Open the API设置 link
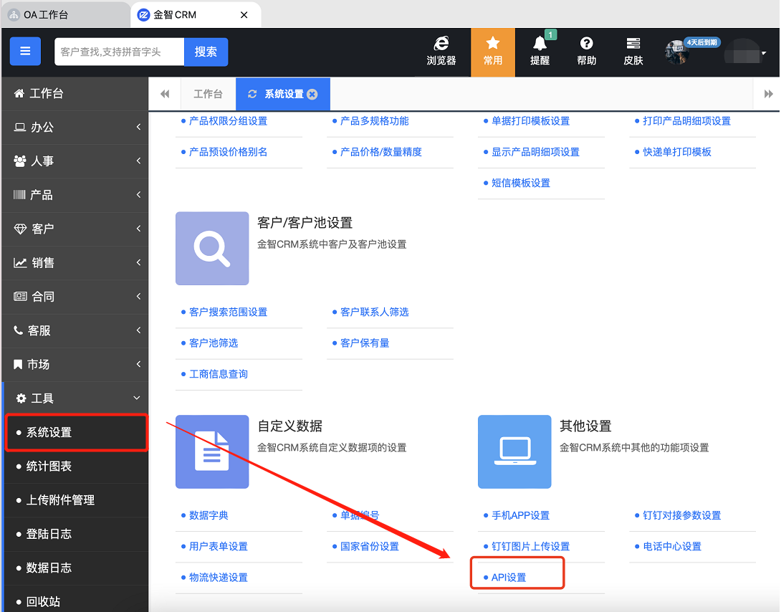Screen dimensions: 781x612 [509, 577]
